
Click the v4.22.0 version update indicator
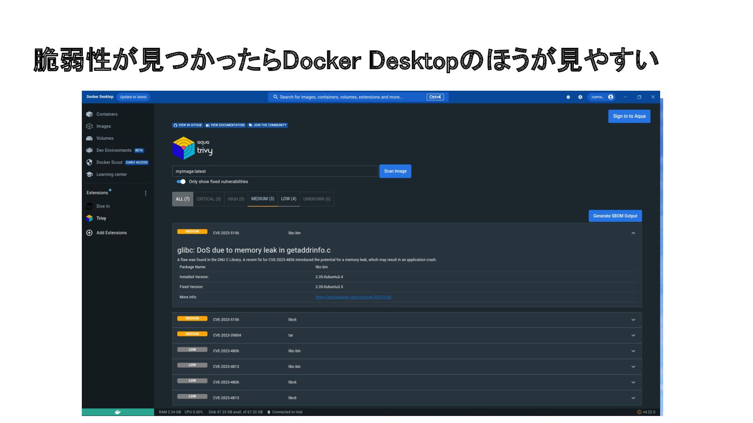click(x=646, y=412)
